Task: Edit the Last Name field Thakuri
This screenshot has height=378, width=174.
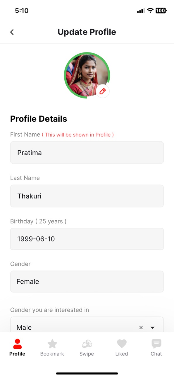Action: [x=87, y=196]
